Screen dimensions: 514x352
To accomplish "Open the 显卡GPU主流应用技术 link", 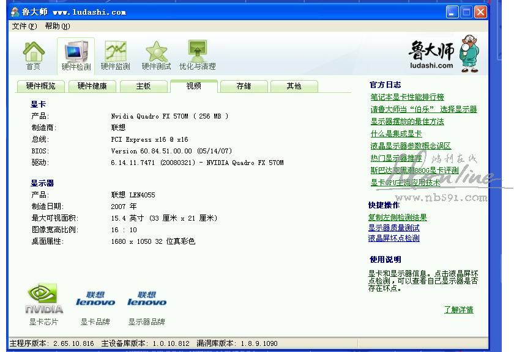I will [405, 183].
